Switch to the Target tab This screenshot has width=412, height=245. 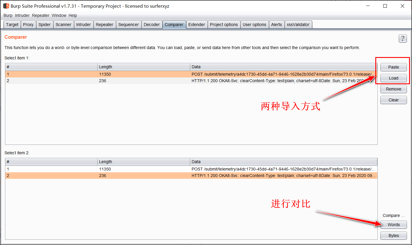click(x=12, y=25)
